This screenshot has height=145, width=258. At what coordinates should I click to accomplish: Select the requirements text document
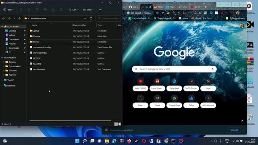tap(75, 69)
